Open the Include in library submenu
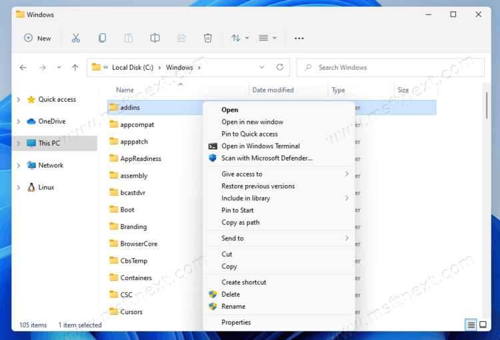 (279, 198)
